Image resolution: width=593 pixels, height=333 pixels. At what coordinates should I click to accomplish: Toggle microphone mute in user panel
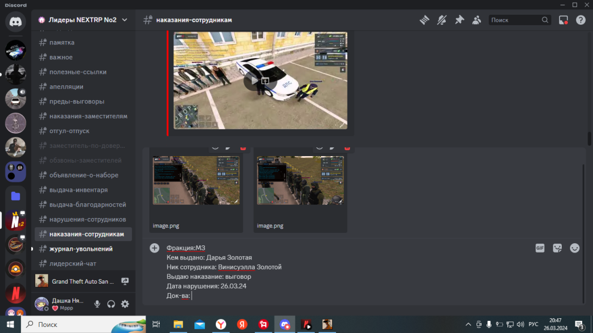coord(97,304)
